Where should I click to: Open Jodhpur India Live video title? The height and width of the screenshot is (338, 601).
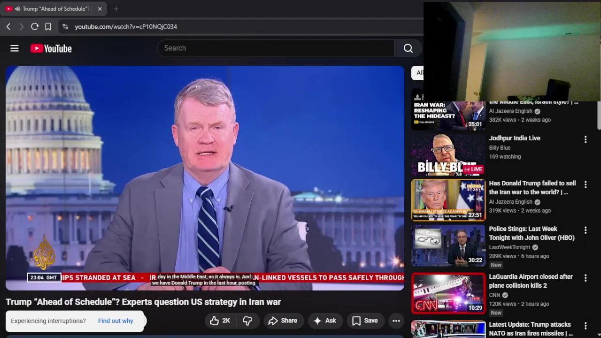tap(515, 138)
